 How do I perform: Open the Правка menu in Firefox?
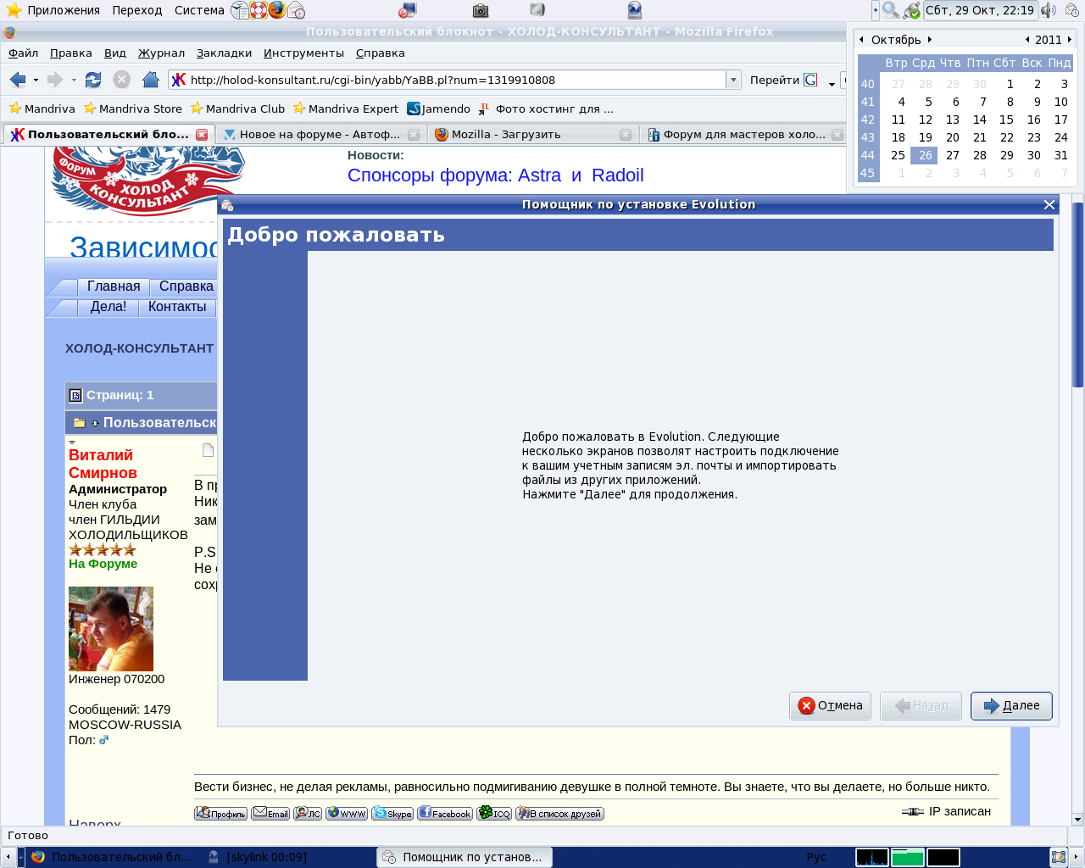coord(71,53)
